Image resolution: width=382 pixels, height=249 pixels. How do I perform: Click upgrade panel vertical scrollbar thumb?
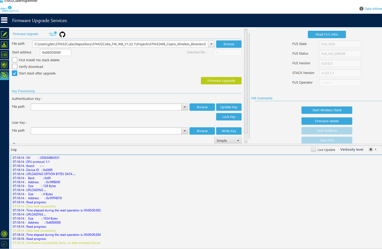click(x=246, y=83)
